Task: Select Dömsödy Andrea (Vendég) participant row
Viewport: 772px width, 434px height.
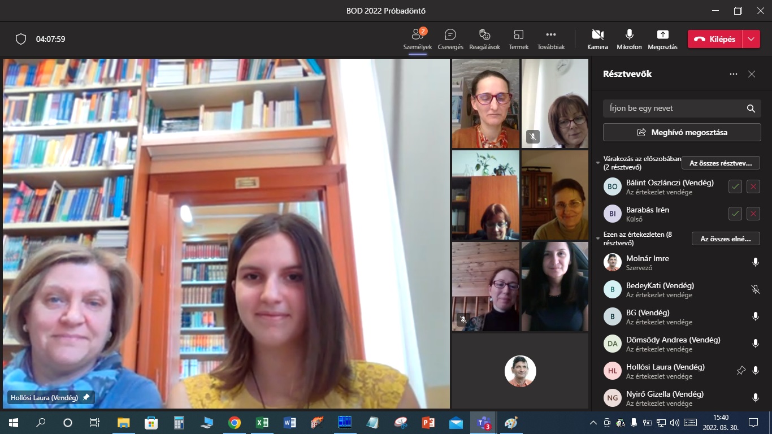Action: (x=682, y=344)
